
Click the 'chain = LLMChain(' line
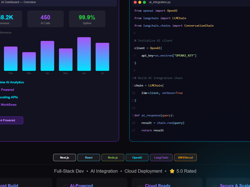coord(149,85)
